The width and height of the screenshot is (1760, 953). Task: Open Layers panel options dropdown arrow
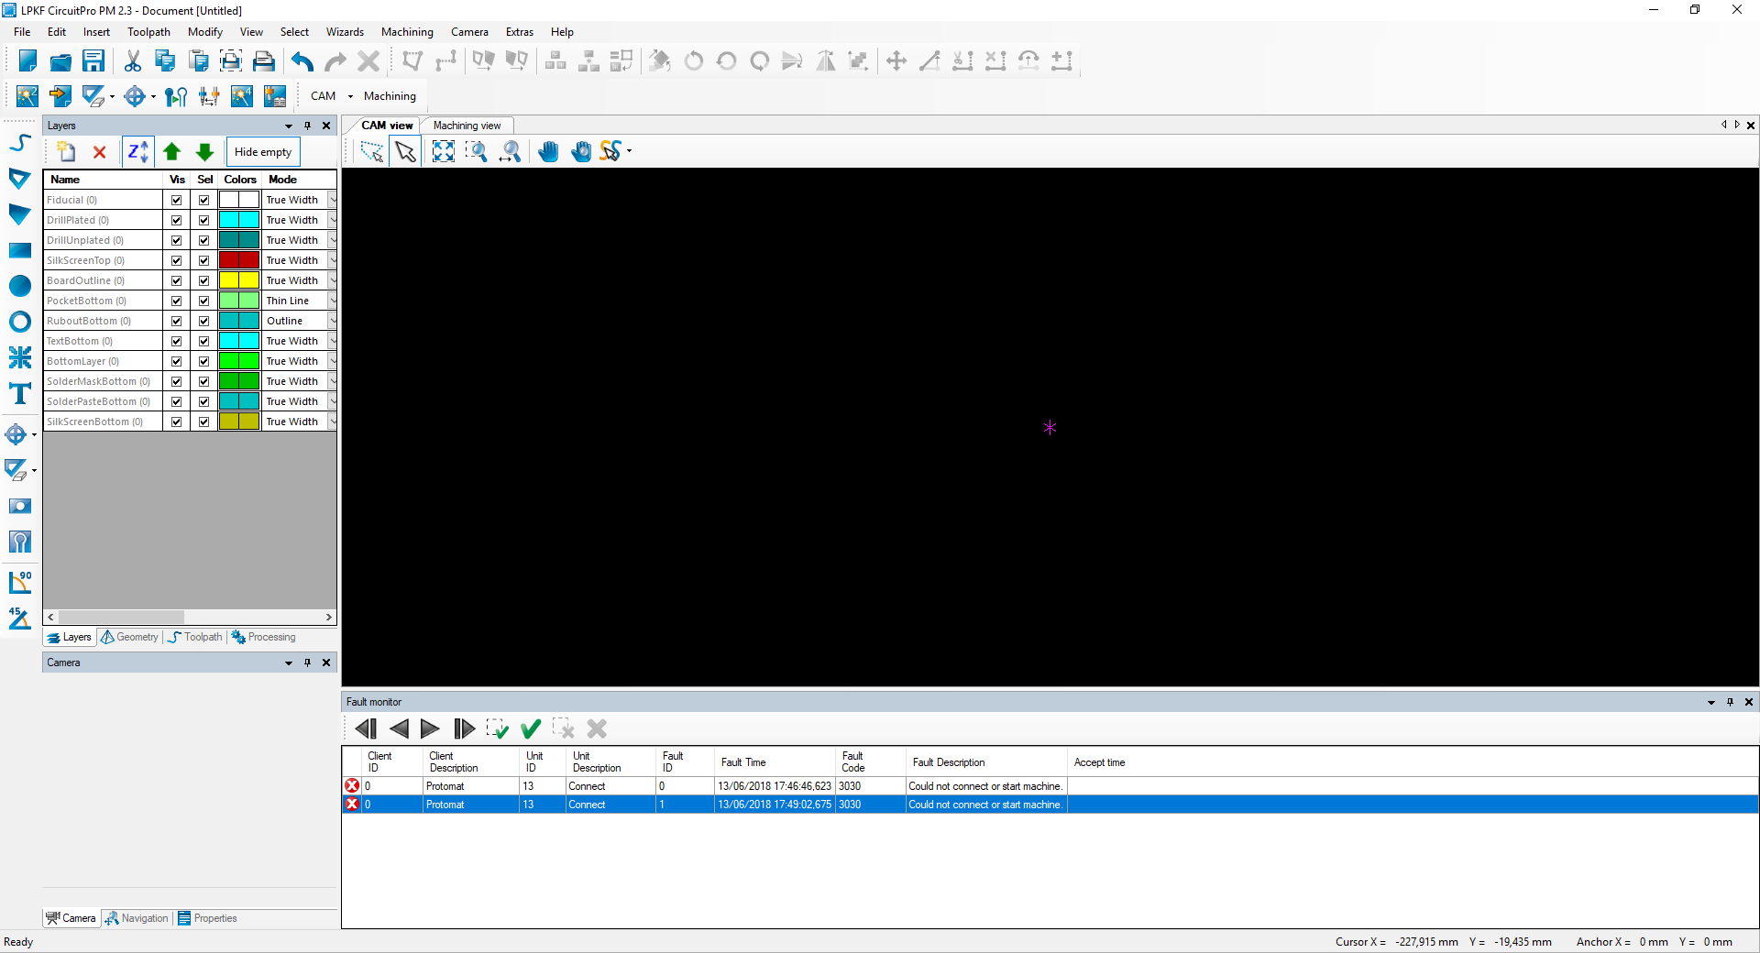pyautogui.click(x=289, y=126)
